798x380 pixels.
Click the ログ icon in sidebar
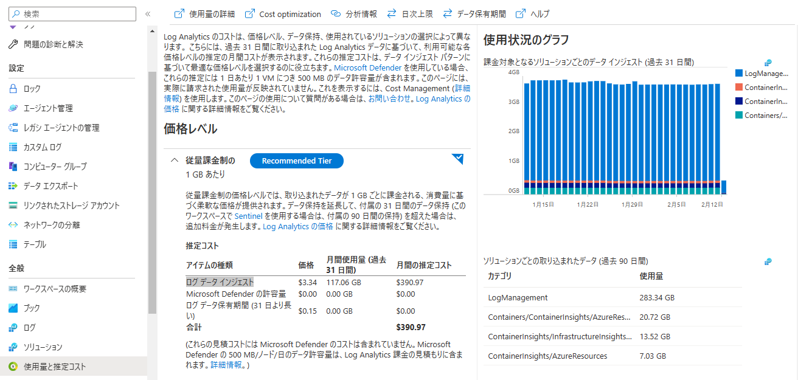(13, 328)
